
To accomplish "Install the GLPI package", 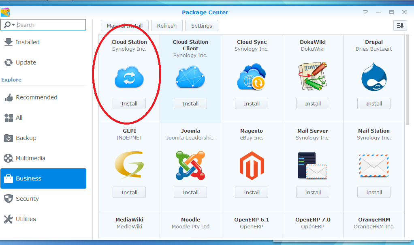I will (129, 192).
